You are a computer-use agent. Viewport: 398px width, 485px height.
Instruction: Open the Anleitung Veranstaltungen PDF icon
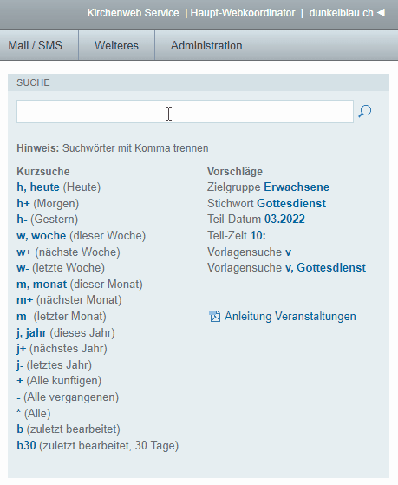pos(215,317)
